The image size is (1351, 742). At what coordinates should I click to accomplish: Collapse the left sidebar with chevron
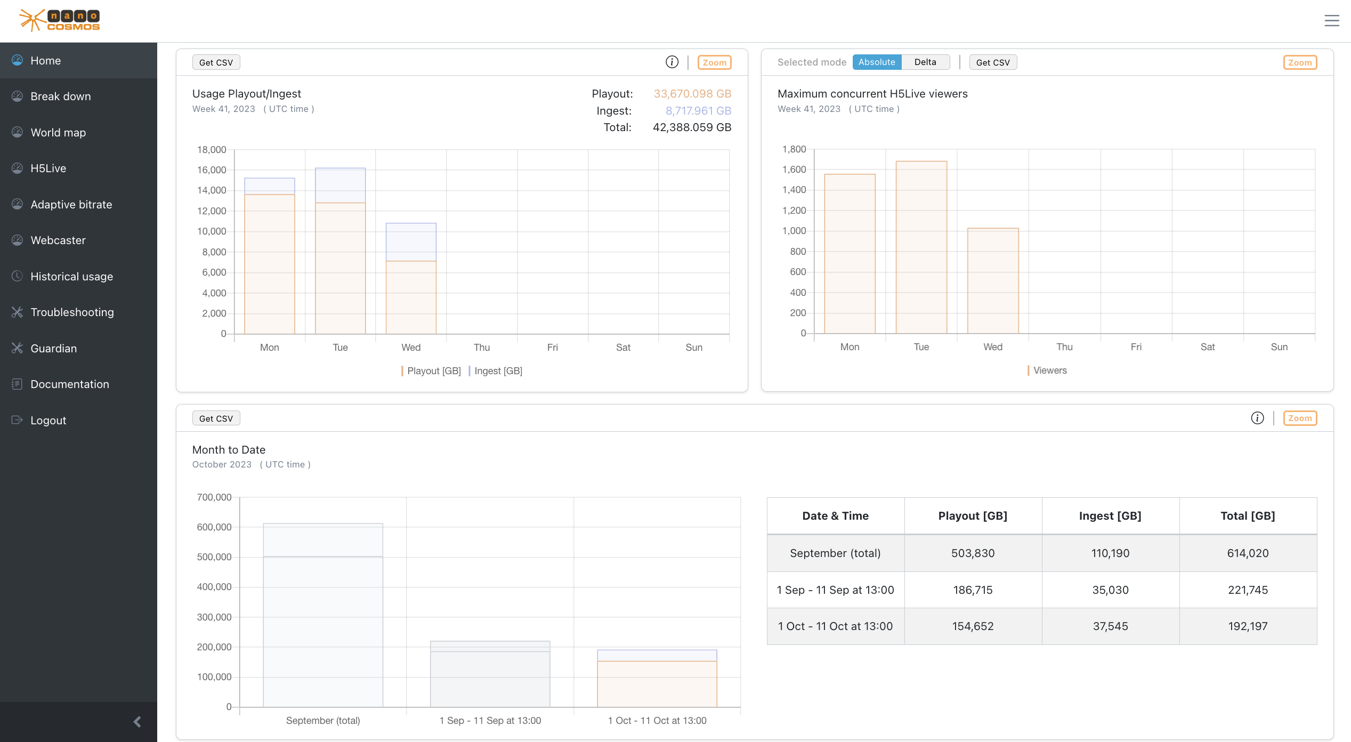point(136,722)
